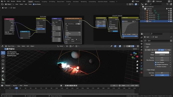Open the Output properties tab icon
The height and width of the screenshot is (97, 173).
[142, 44]
